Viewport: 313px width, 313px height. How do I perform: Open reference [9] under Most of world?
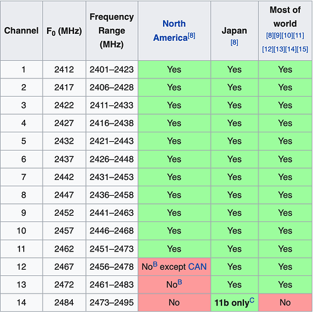[x=278, y=36]
